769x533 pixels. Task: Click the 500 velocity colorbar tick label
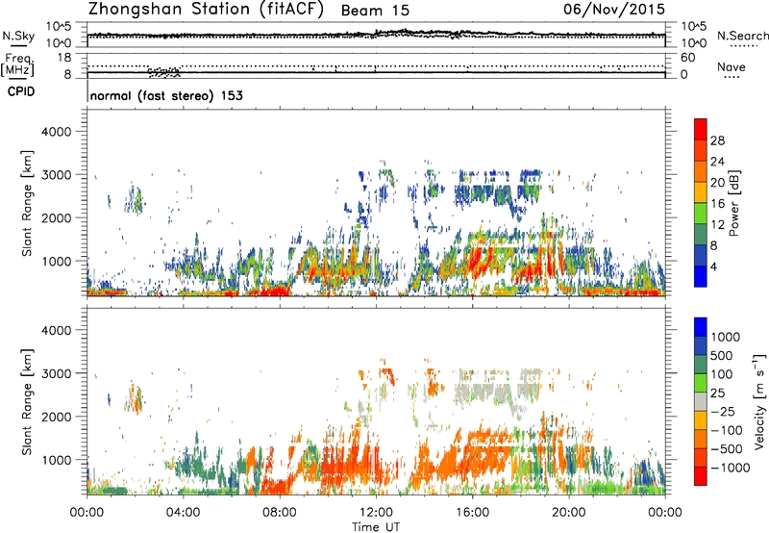(722, 355)
